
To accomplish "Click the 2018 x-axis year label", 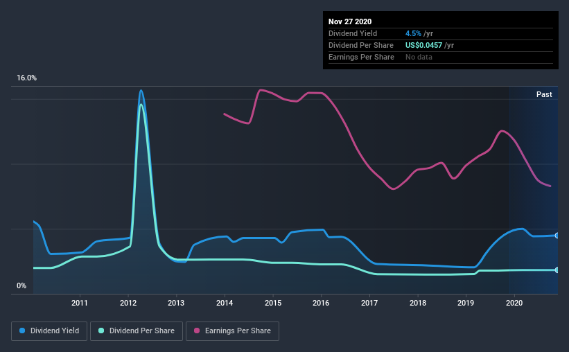I will tap(418, 303).
